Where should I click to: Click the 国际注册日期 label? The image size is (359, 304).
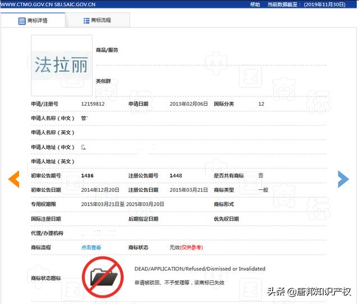46,219
